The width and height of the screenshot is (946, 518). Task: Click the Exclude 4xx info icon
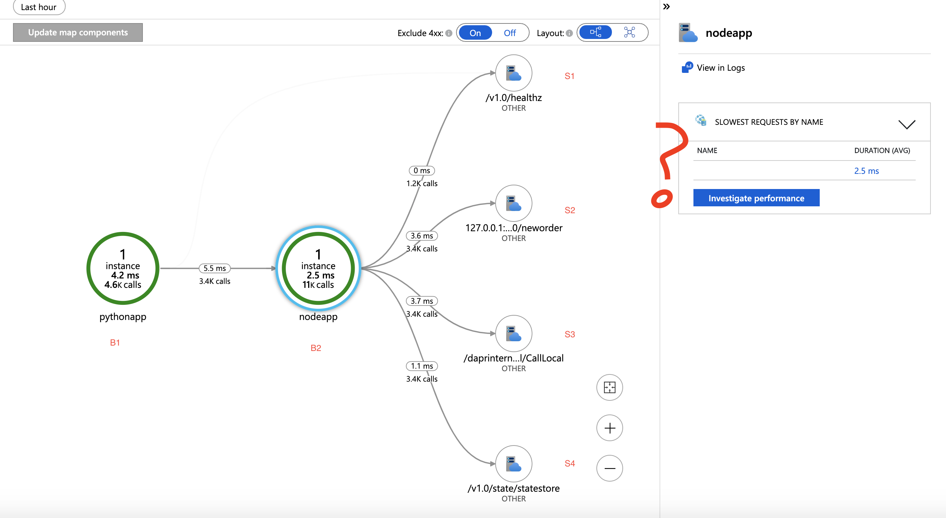tap(449, 33)
